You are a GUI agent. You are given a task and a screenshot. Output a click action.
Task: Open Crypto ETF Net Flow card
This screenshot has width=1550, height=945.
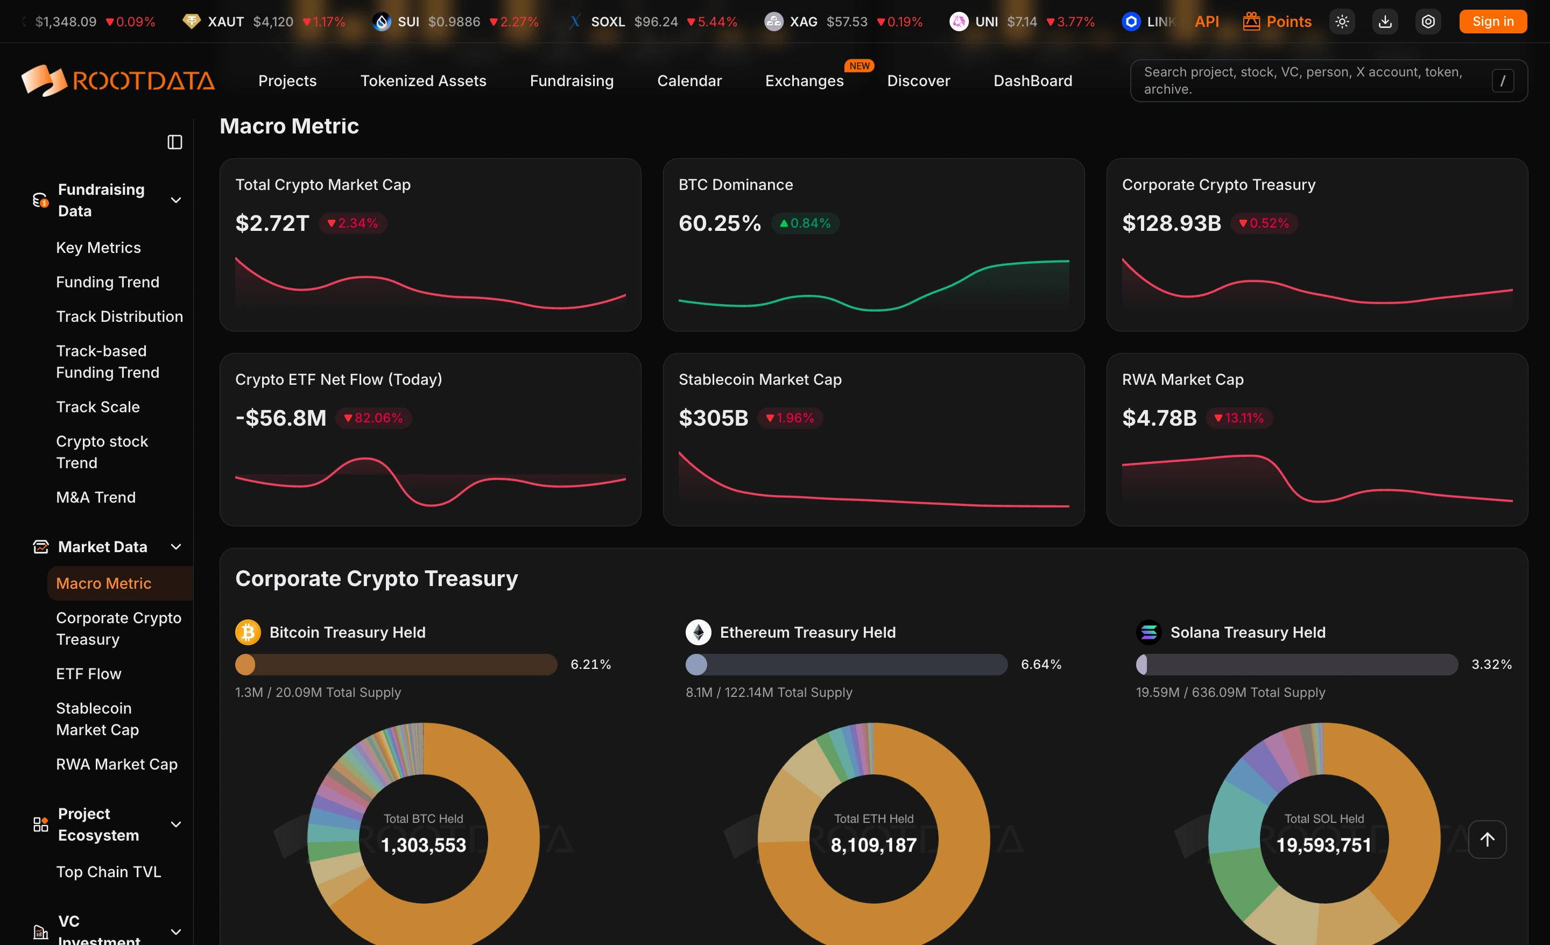click(x=430, y=439)
